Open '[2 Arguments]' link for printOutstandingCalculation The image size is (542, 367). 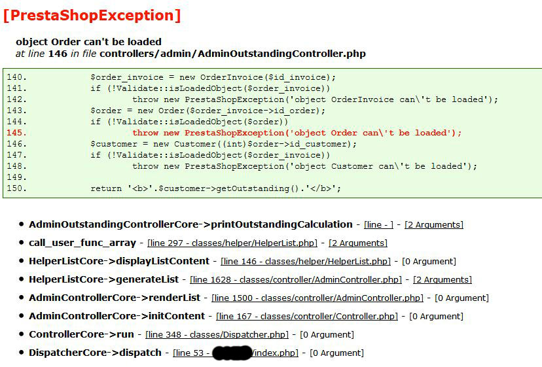434,225
